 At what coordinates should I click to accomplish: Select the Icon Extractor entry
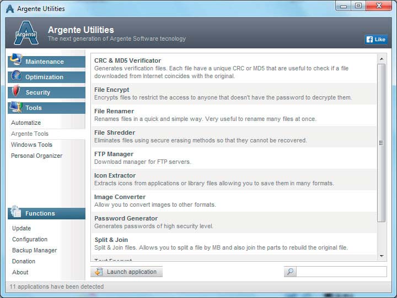coord(234,180)
